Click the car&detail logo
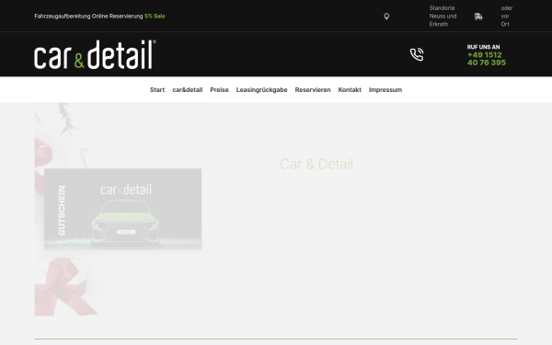 pyautogui.click(x=95, y=54)
